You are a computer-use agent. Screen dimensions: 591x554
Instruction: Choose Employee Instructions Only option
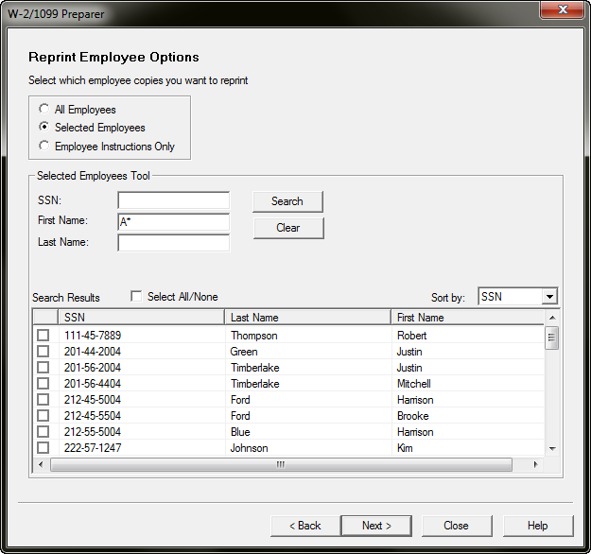pyautogui.click(x=44, y=147)
